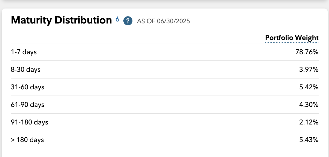Click the 4.30% portfolio weight value

point(309,105)
